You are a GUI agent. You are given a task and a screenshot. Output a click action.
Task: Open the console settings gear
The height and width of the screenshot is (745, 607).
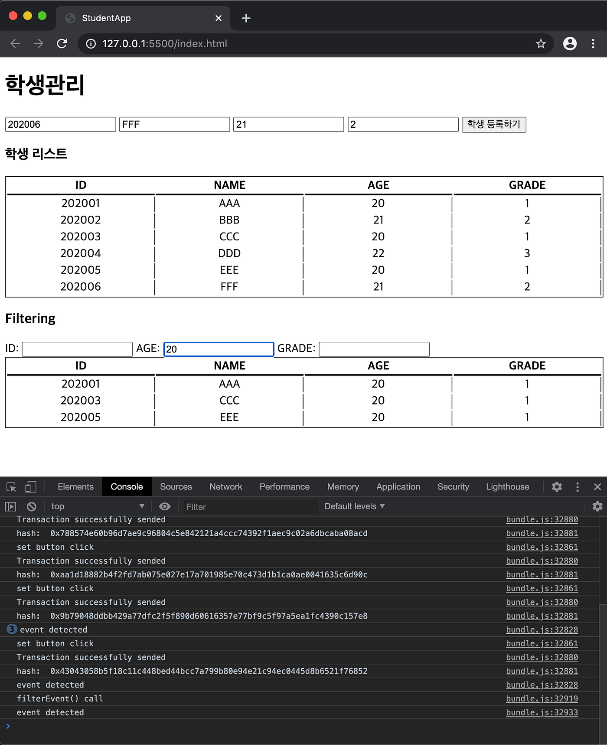pos(597,506)
